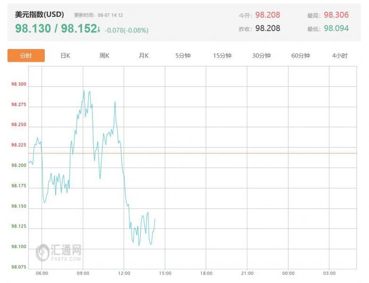Select the 15分钟 interval tab
Image resolution: width=369 pixels, height=283 pixels.
[222, 56]
